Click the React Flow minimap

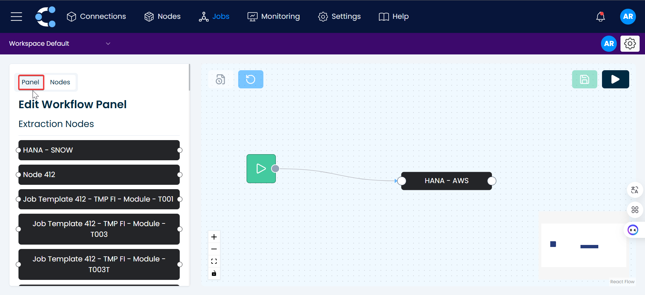pyautogui.click(x=584, y=245)
